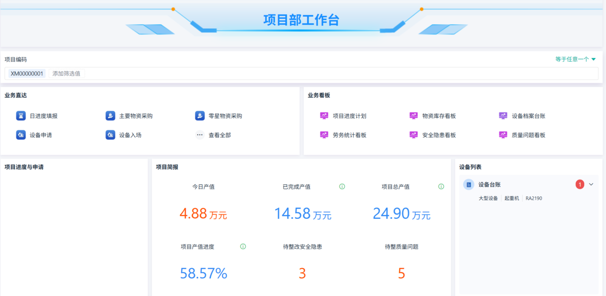The image size is (606, 296).
Task: Click the red badge on 设备台账
Action: pyautogui.click(x=580, y=185)
